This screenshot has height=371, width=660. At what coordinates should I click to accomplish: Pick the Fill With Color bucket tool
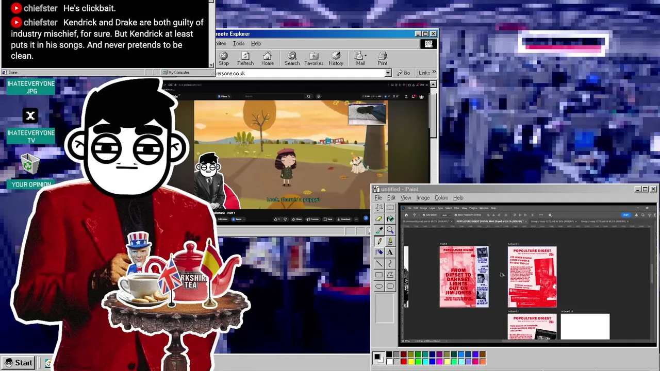click(x=390, y=218)
